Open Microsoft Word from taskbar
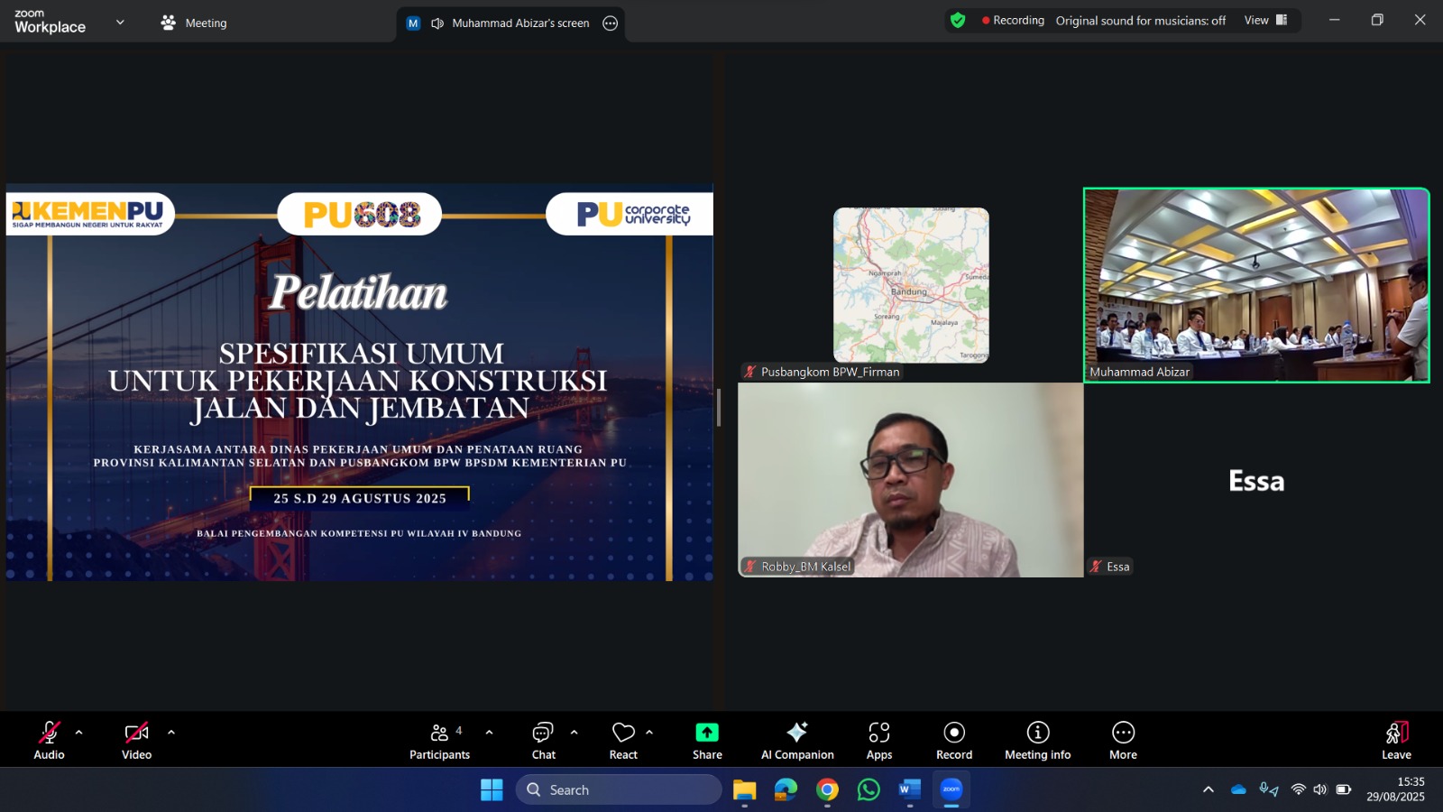This screenshot has width=1443, height=812. 910,789
